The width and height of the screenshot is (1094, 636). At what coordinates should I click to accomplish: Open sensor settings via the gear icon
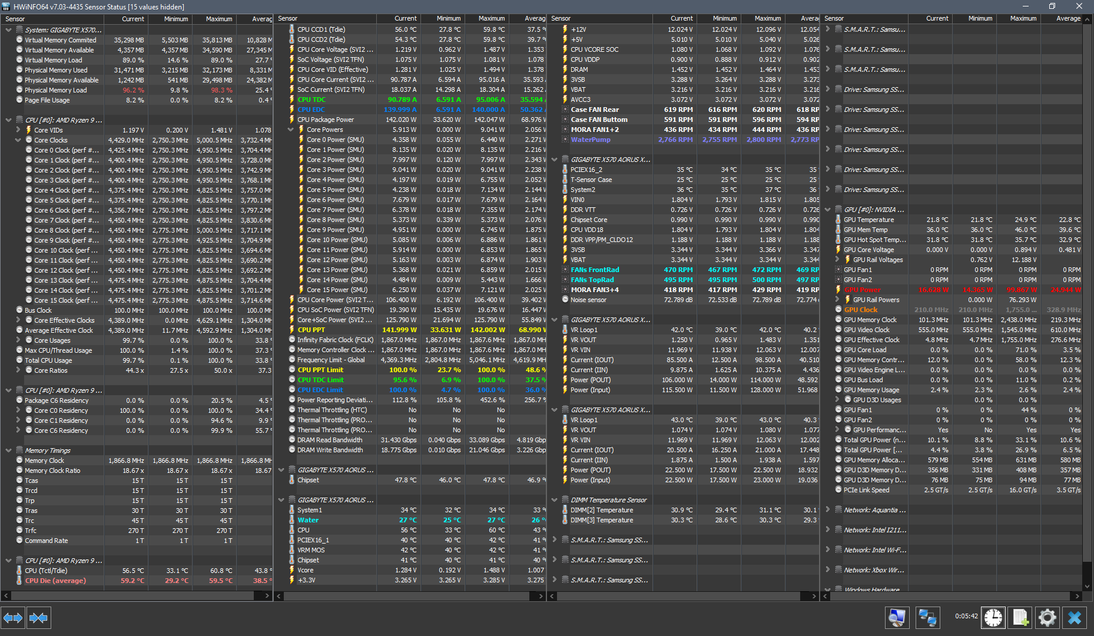point(1047,618)
